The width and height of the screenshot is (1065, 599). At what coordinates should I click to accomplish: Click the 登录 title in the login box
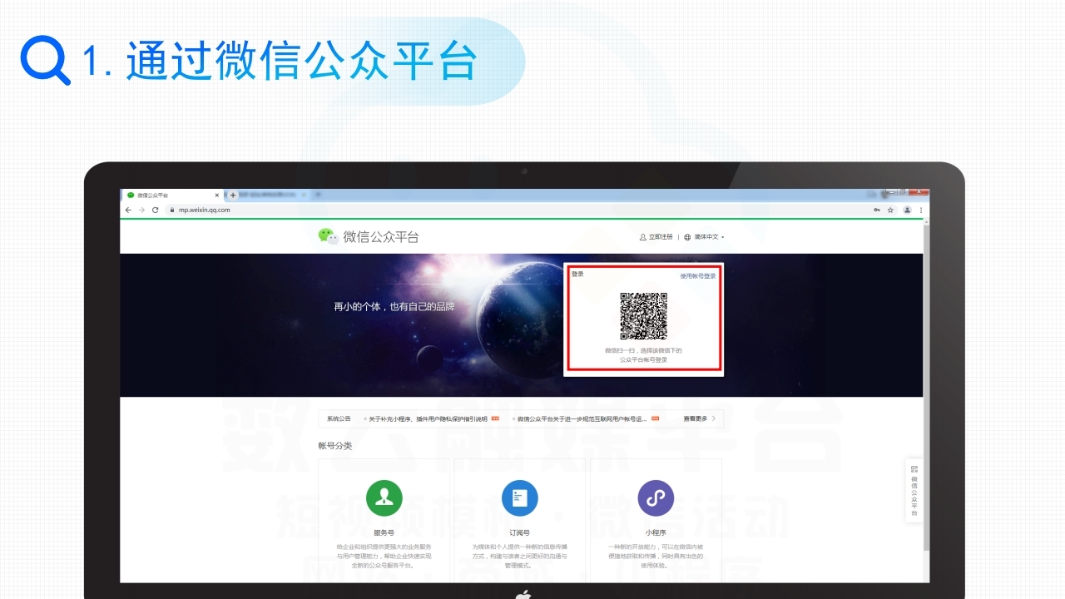pos(577,274)
